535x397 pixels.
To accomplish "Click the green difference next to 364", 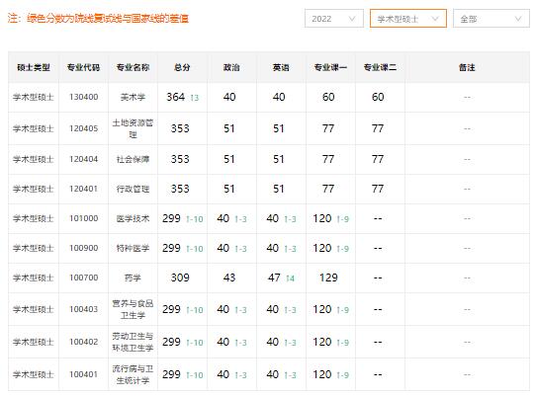I will coord(195,98).
